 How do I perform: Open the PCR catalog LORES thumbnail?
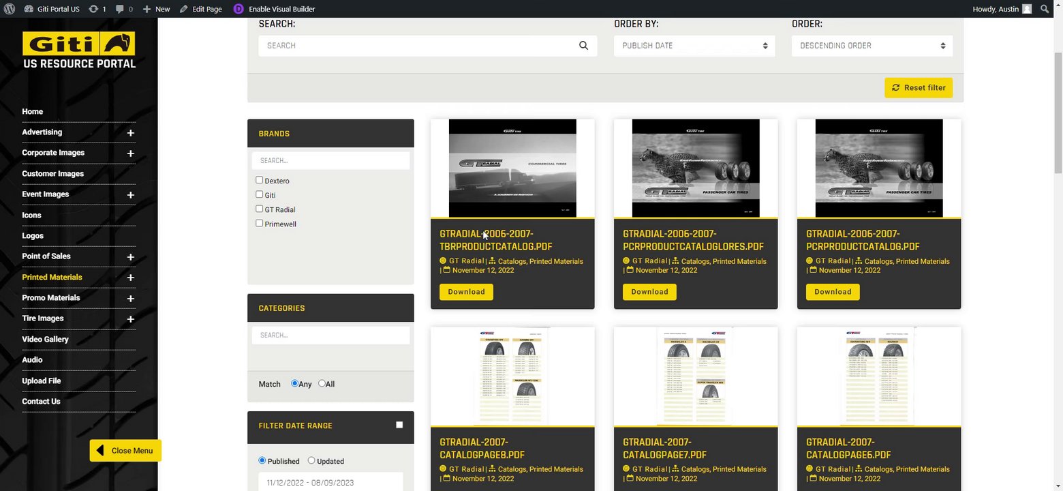tap(696, 168)
